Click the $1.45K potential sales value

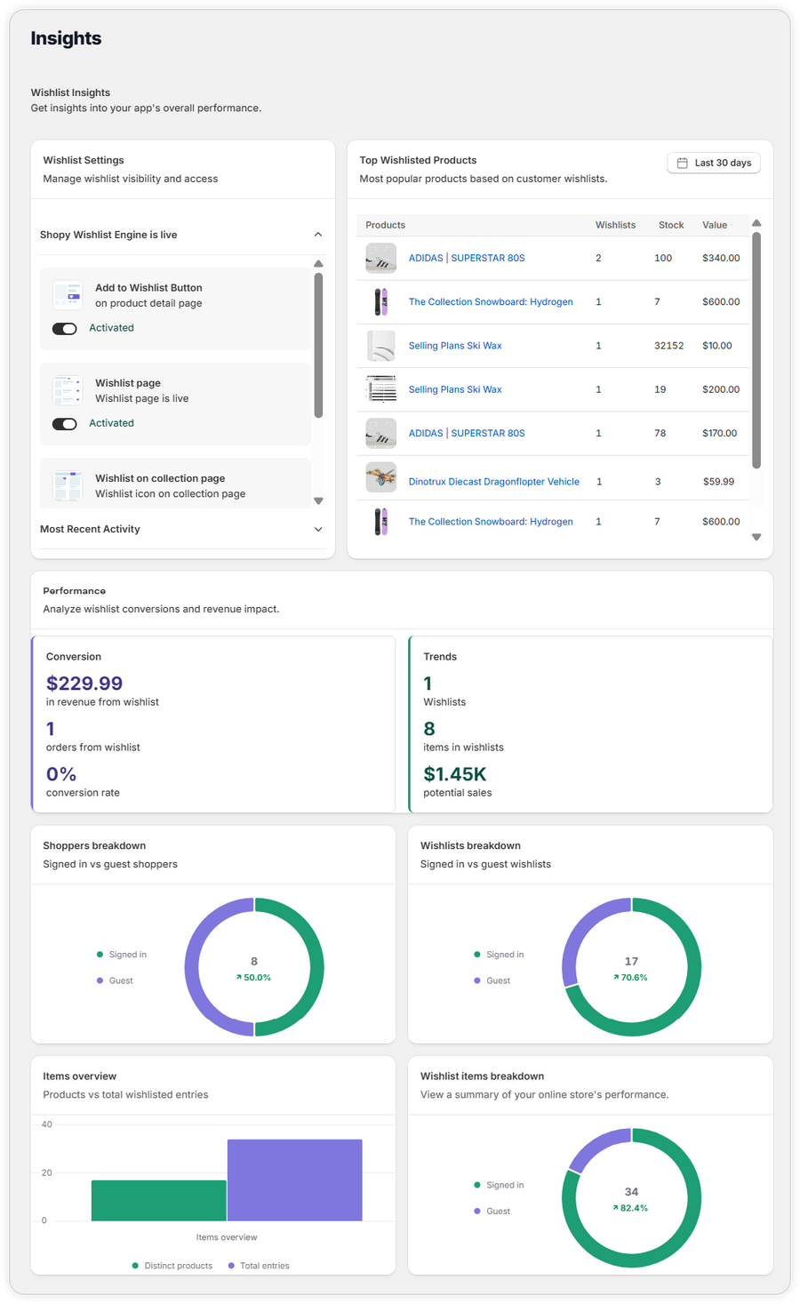(455, 773)
